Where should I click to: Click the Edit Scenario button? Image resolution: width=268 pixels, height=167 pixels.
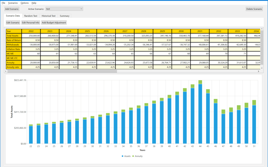click(13, 23)
